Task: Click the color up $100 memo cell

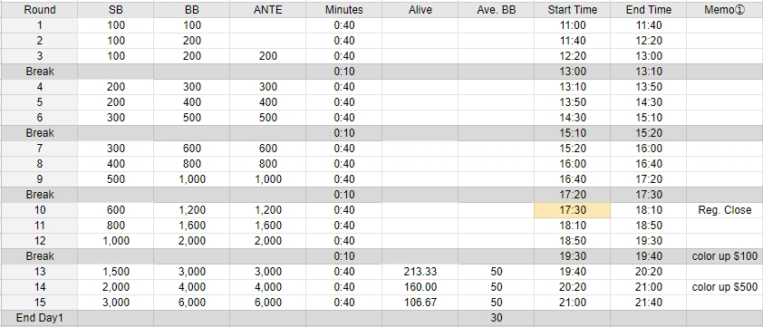Action: click(x=725, y=256)
